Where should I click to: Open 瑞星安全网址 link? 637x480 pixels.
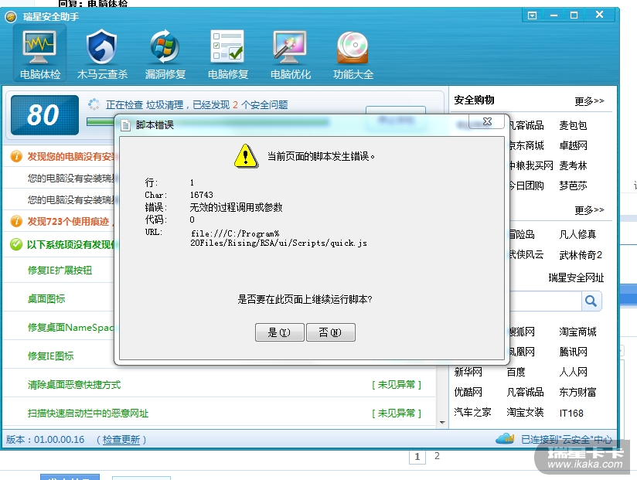click(576, 277)
